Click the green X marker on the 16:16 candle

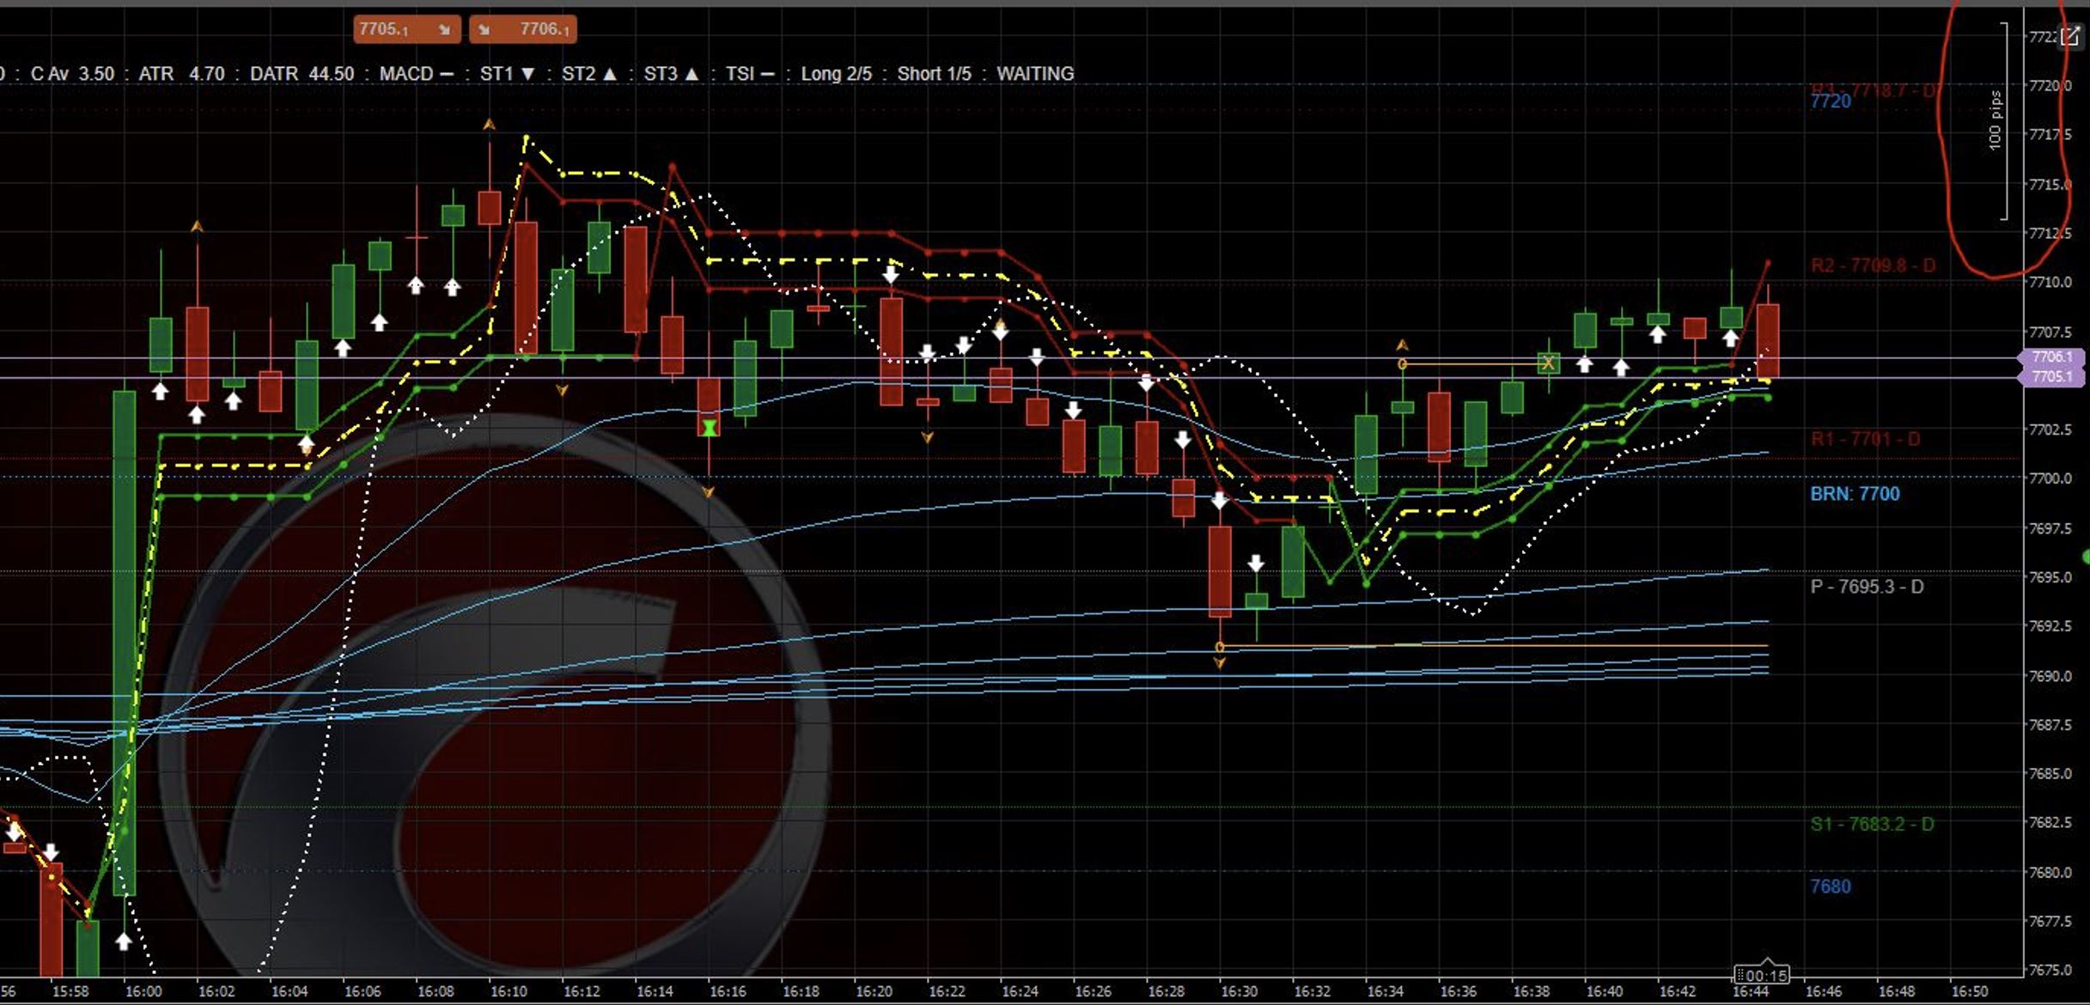(x=710, y=427)
